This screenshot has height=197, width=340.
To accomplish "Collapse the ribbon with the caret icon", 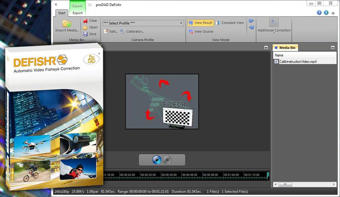I will [x=333, y=13].
